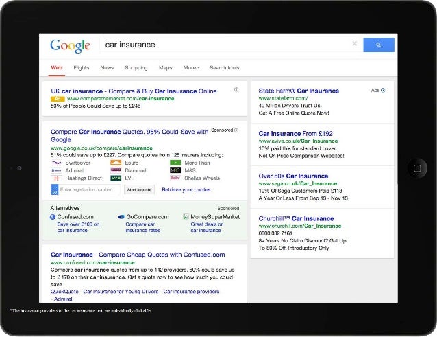Image resolution: width=437 pixels, height=337 pixels.
Task: Open State Farm Car Insurance ad
Action: pos(299,91)
